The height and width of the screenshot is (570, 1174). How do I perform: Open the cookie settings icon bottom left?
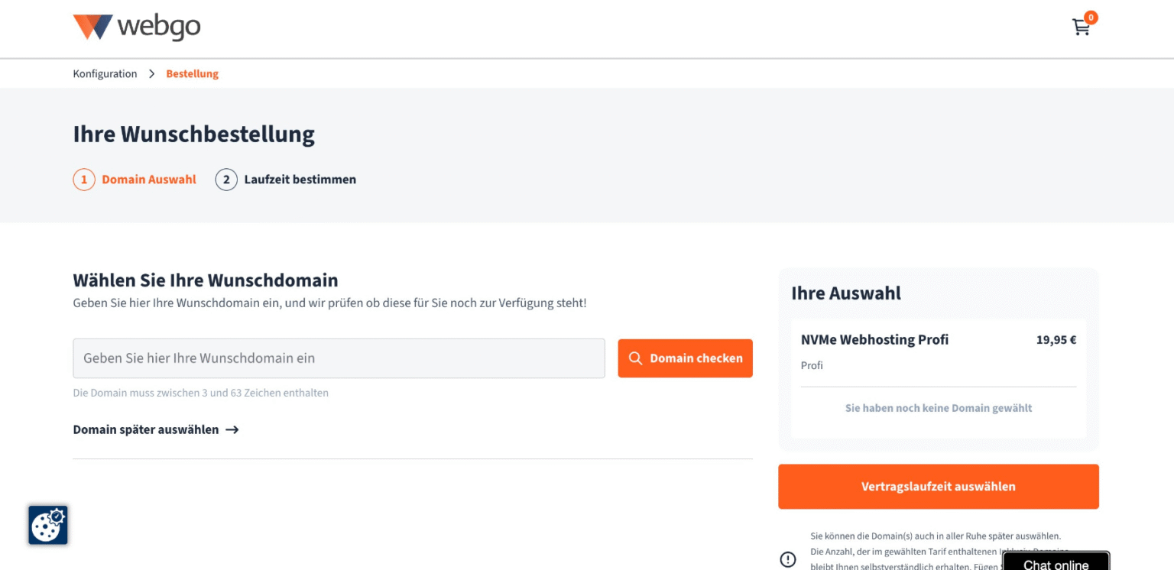[47, 525]
